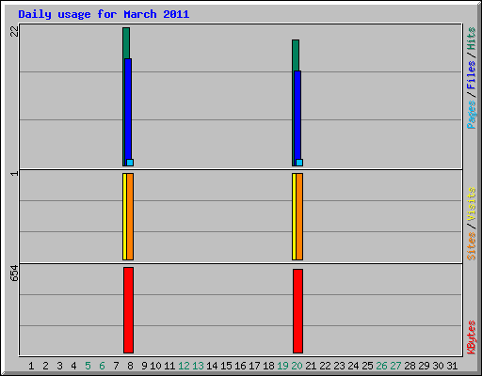This screenshot has height=376, width=482.
Task: Click the green Hits bar for day 20
Action: (x=296, y=55)
